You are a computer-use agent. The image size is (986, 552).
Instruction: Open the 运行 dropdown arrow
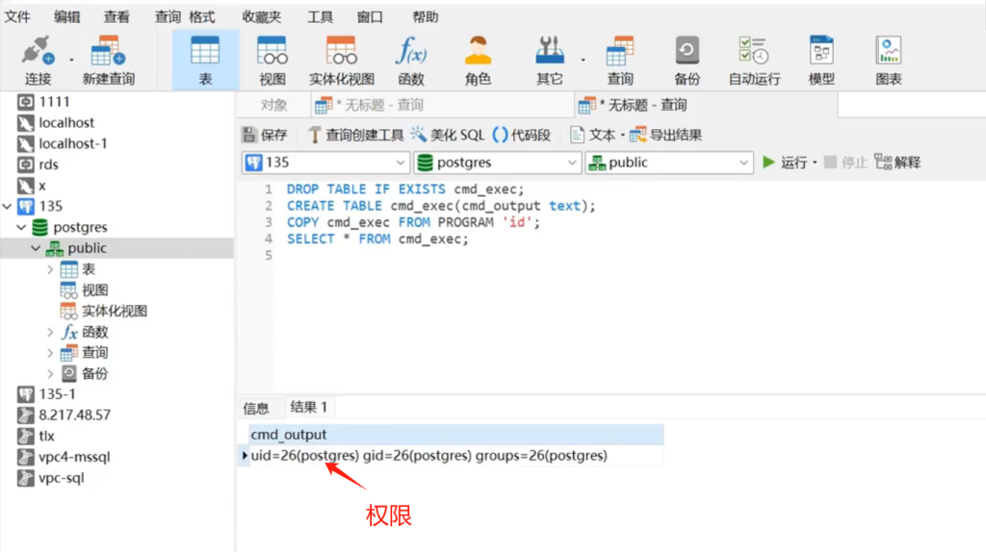tap(815, 163)
